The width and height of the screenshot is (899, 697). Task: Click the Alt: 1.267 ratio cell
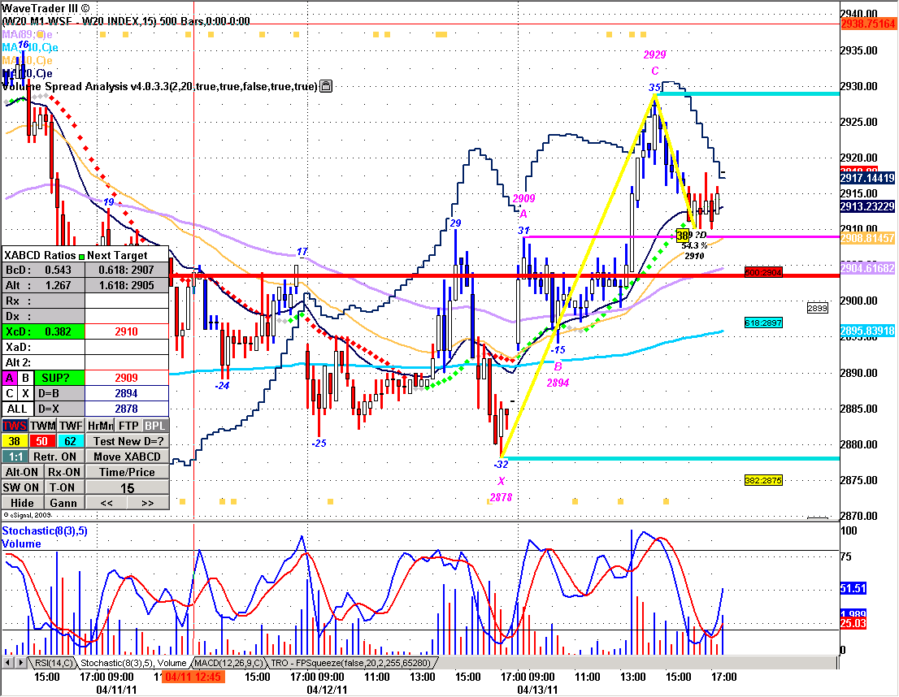[x=43, y=285]
